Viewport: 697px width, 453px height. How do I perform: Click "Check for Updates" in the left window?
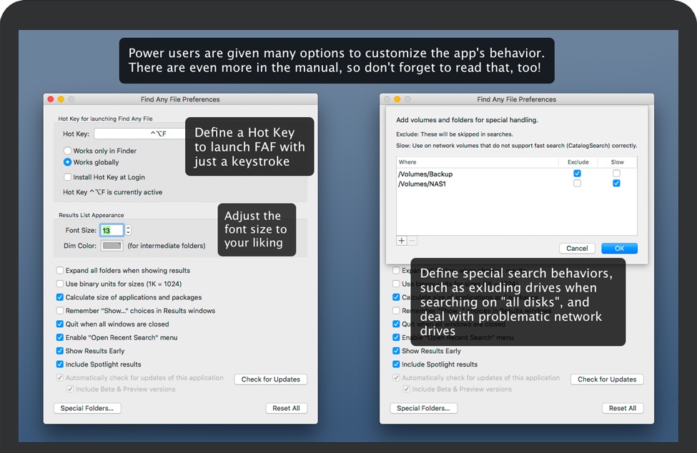[x=271, y=379]
